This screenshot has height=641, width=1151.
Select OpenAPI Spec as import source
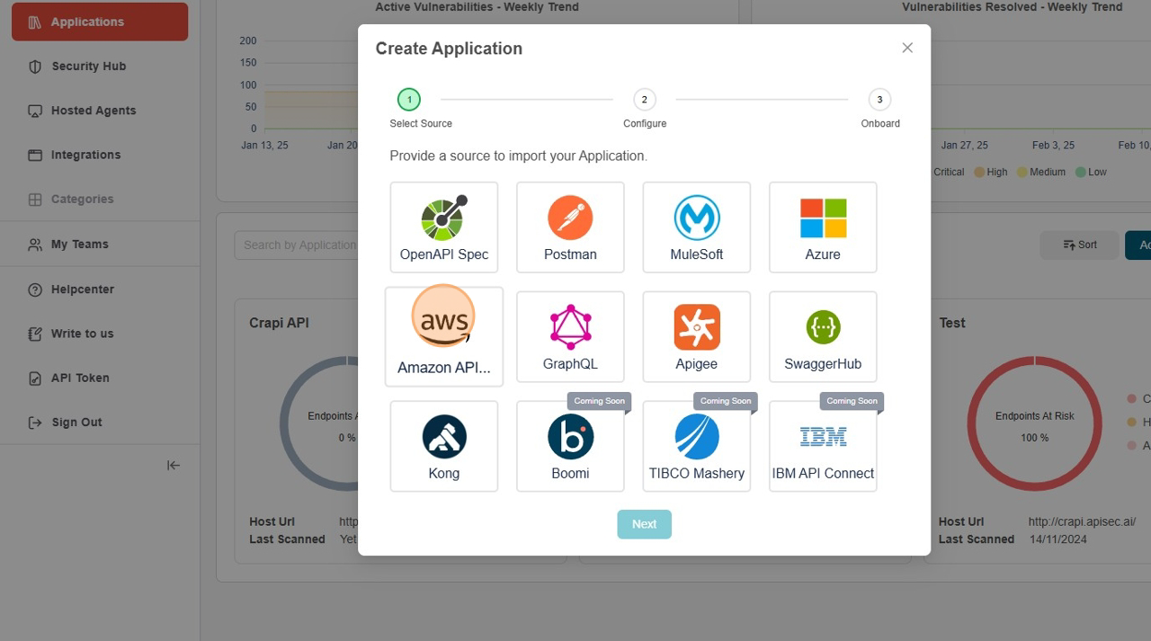[443, 227]
